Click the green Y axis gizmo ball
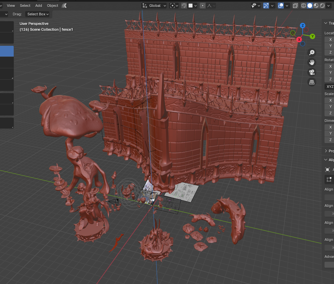Viewport: 334px width, 284px height. (312, 36)
